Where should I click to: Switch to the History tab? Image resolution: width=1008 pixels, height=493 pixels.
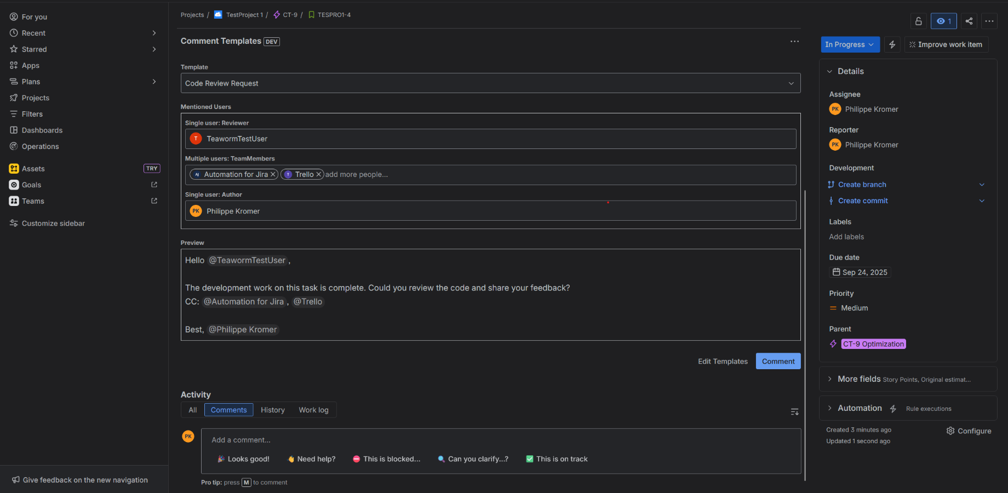[x=272, y=410]
